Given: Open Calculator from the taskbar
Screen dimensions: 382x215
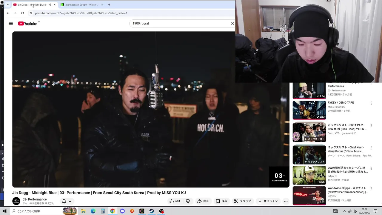Looking at the screenshot, I should coord(103,211).
